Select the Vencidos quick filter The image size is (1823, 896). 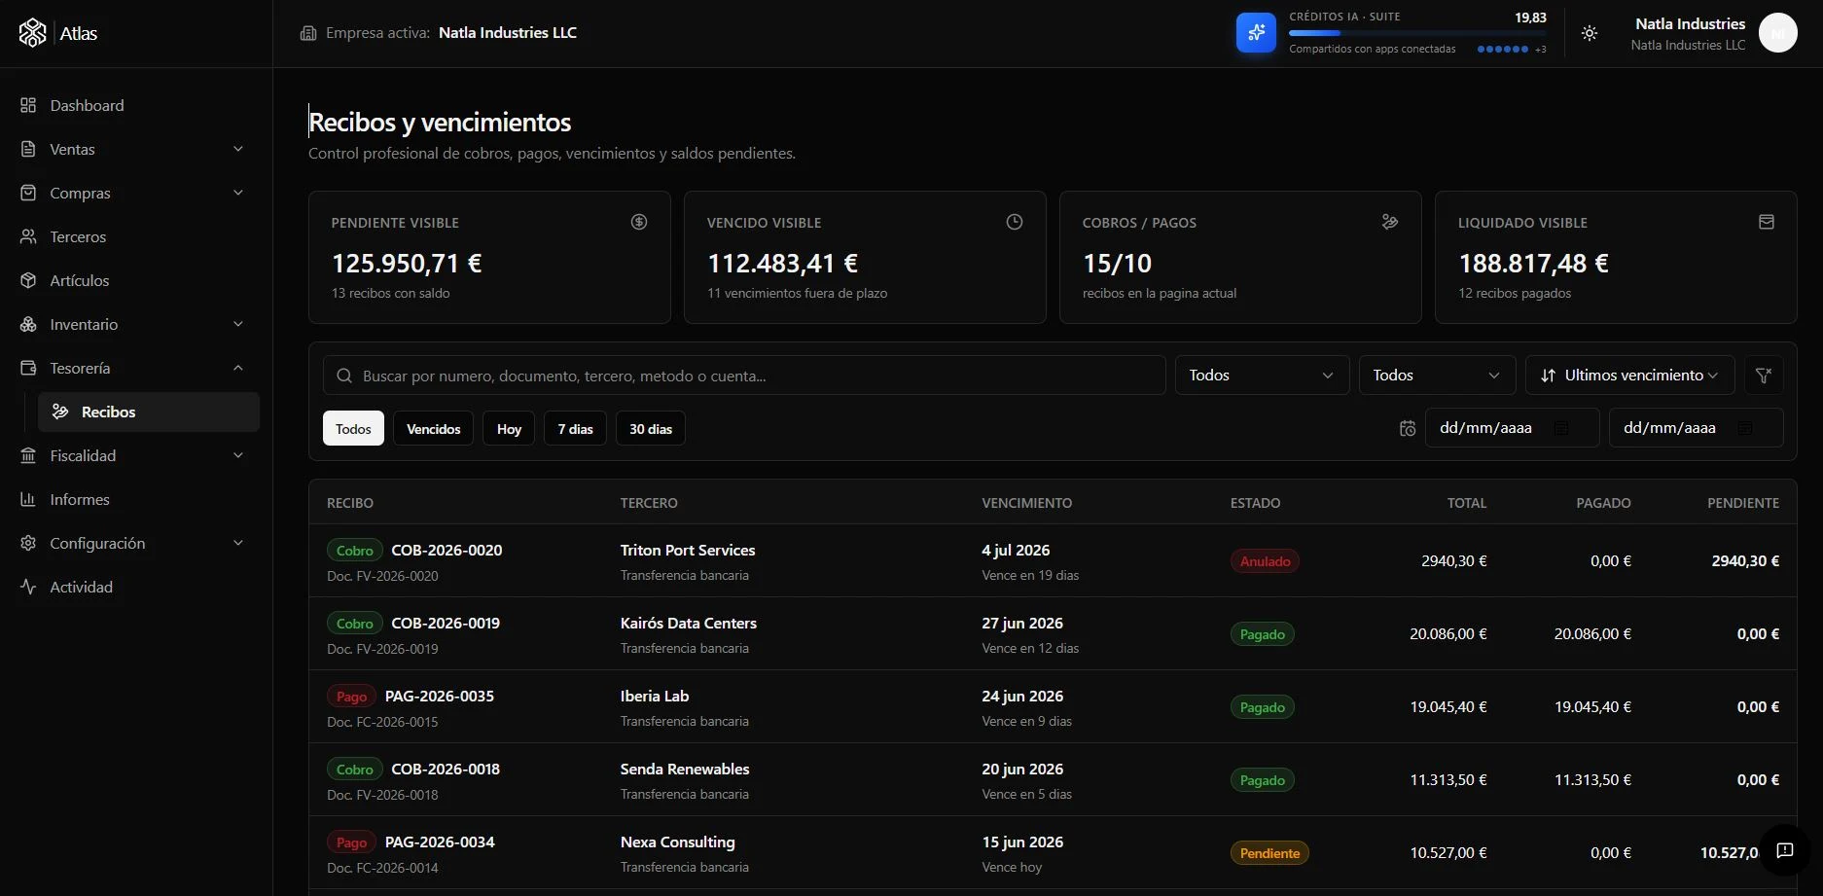point(433,429)
